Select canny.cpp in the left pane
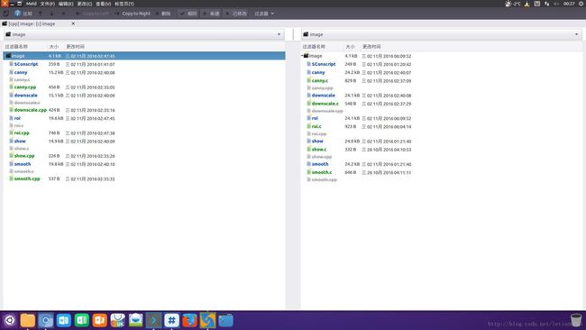The height and width of the screenshot is (330, 586). tap(25, 87)
